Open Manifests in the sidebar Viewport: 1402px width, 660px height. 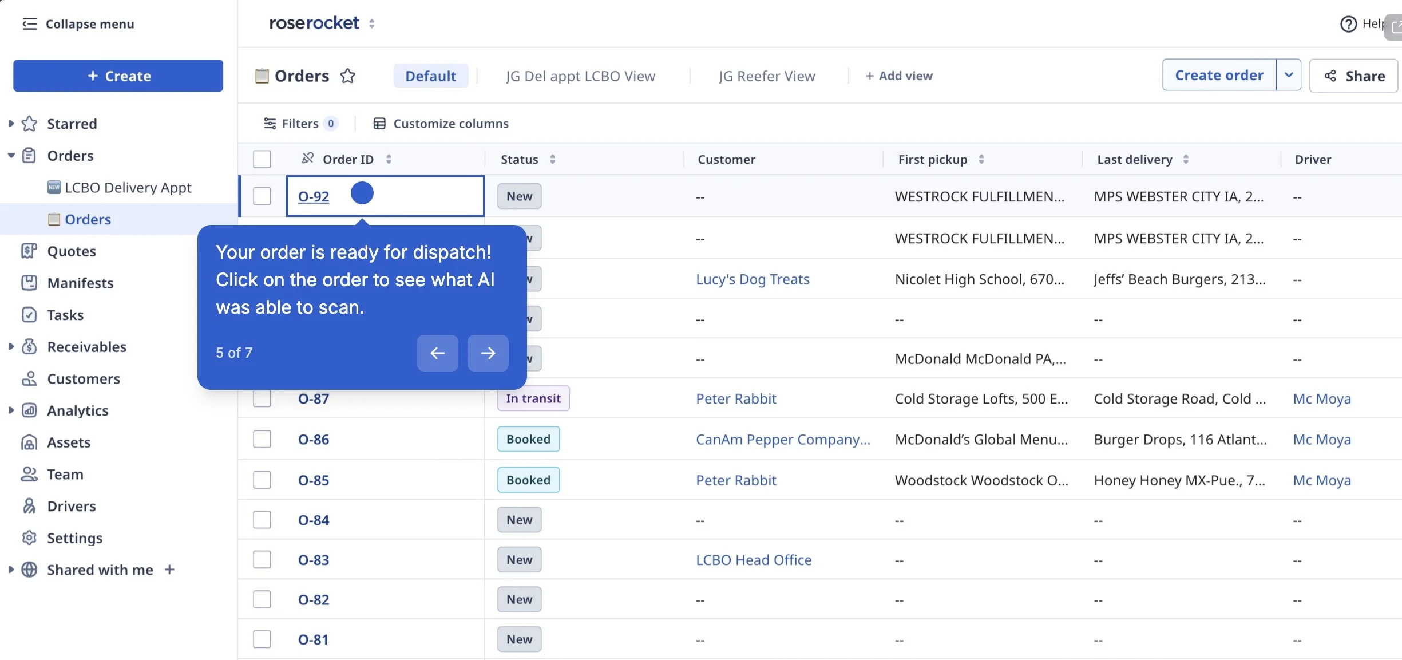click(80, 283)
